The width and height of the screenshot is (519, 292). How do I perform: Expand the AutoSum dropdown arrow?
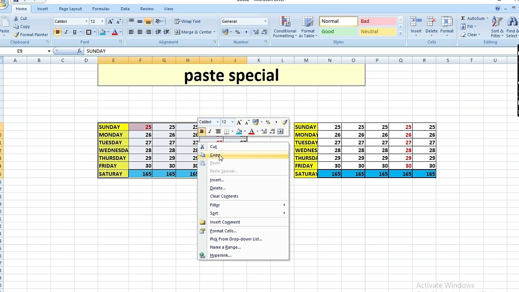tap(487, 18)
